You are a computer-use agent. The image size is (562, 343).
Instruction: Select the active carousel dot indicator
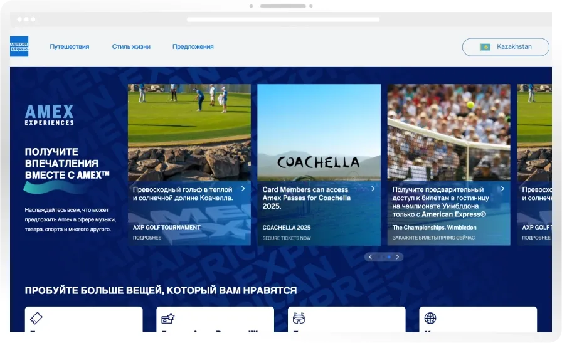pyautogui.click(x=389, y=257)
